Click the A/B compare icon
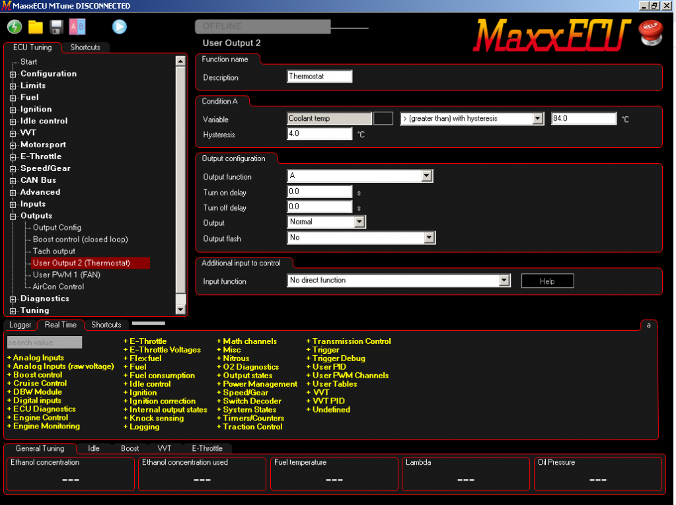The width and height of the screenshot is (676, 505). pos(77,26)
